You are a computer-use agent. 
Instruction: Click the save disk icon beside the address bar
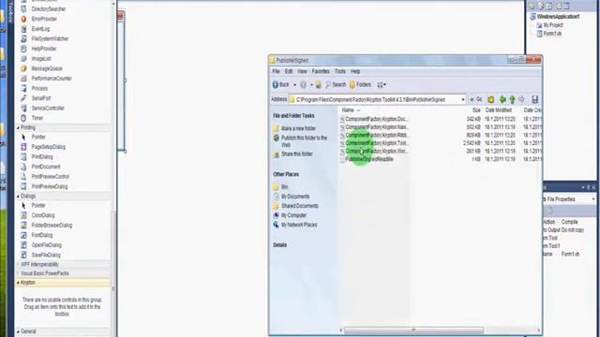click(x=535, y=100)
